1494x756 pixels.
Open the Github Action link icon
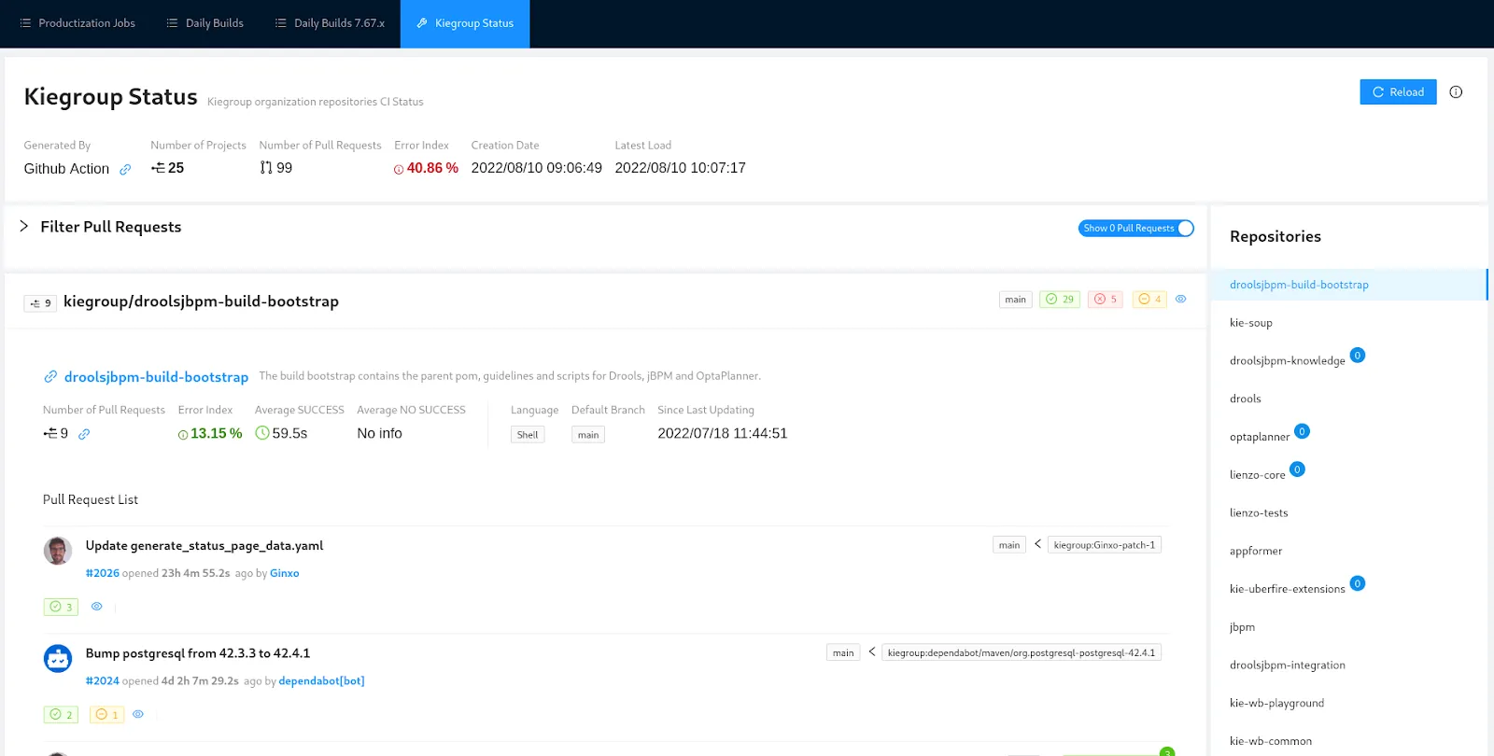tap(125, 169)
